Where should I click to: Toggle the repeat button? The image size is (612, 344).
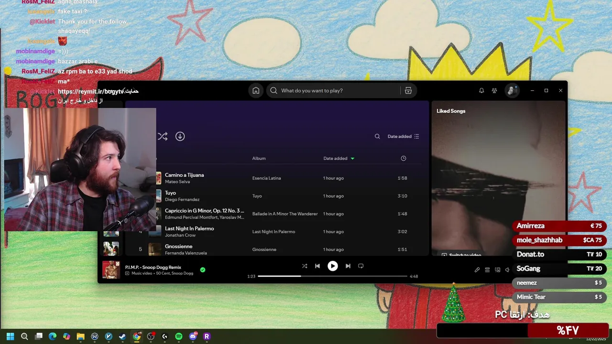point(361,266)
